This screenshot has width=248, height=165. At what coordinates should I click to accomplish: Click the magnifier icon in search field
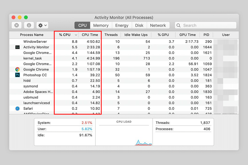(179, 26)
